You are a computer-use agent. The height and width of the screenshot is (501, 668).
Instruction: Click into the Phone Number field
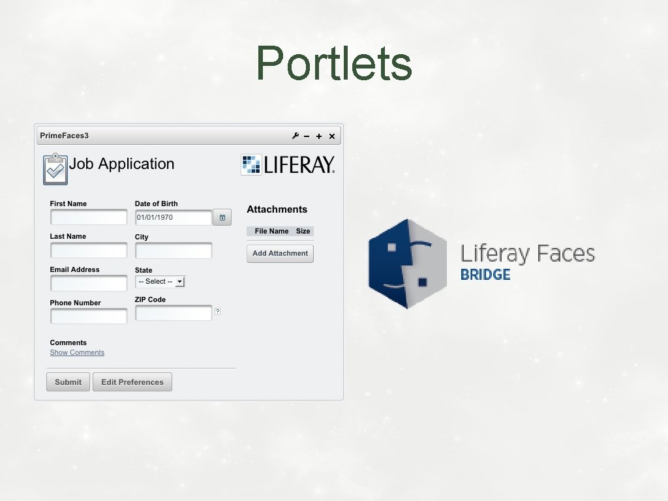tap(89, 316)
